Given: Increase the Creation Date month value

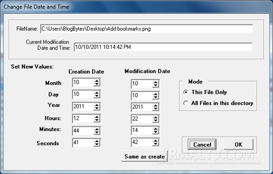Looking at the screenshot, I should coord(97,80).
